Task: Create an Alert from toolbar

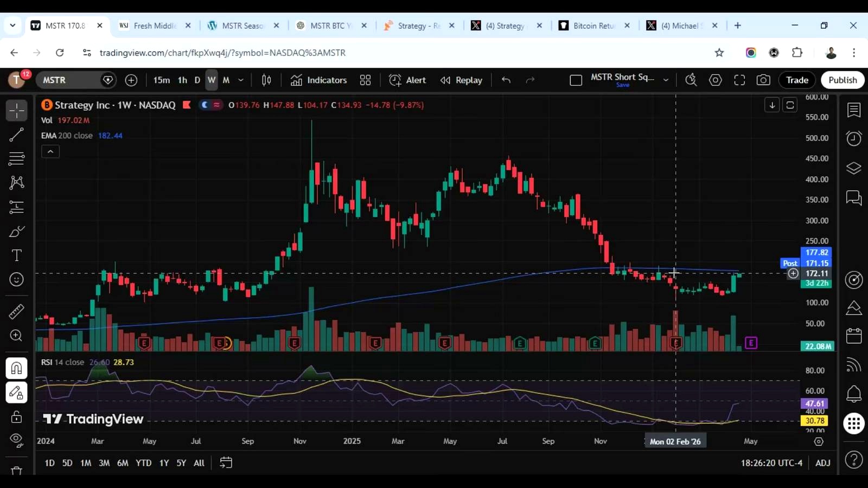Action: (x=408, y=80)
